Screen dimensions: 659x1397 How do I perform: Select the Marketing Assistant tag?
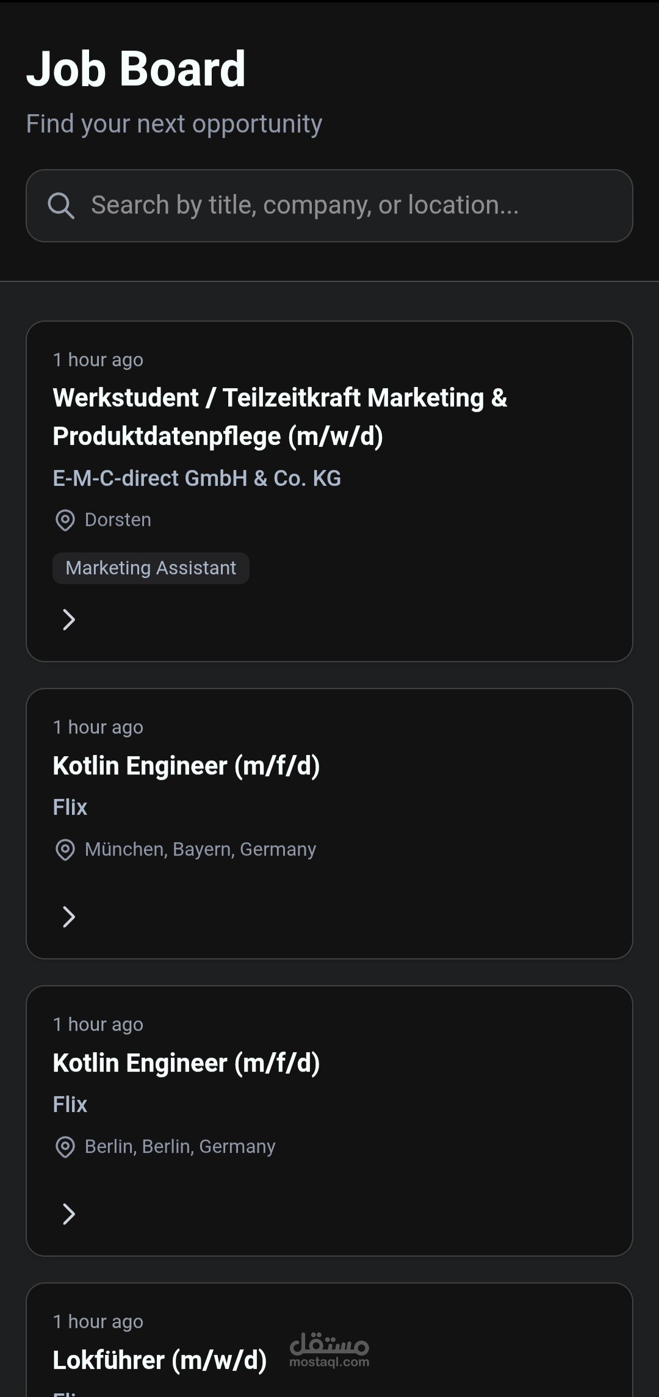pyautogui.click(x=151, y=568)
